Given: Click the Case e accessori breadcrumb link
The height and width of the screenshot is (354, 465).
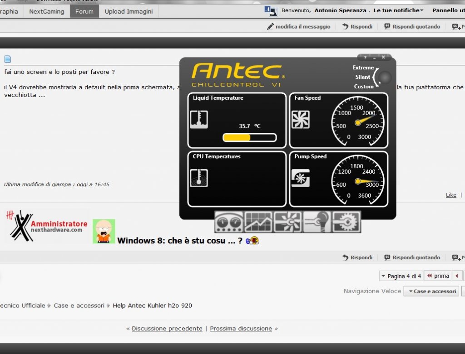Looking at the screenshot, I should pos(79,306).
